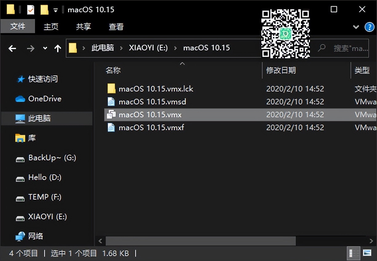
Task: Click date 2020/2/10 14:52 of macOS 10.15.vmsd
Action: 295,102
